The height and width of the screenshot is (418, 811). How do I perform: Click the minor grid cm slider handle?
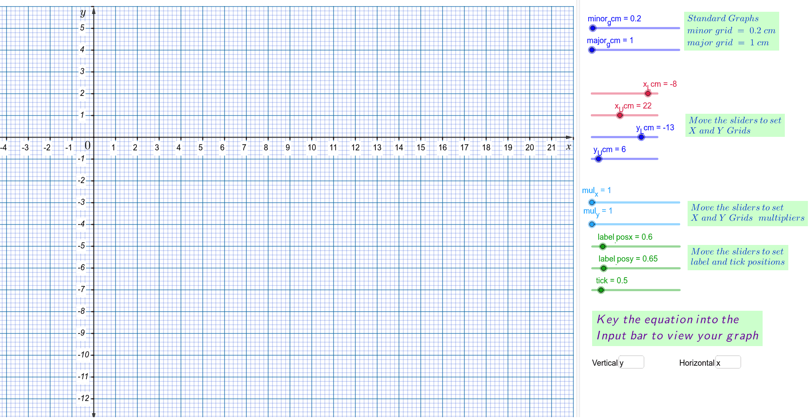593,28
